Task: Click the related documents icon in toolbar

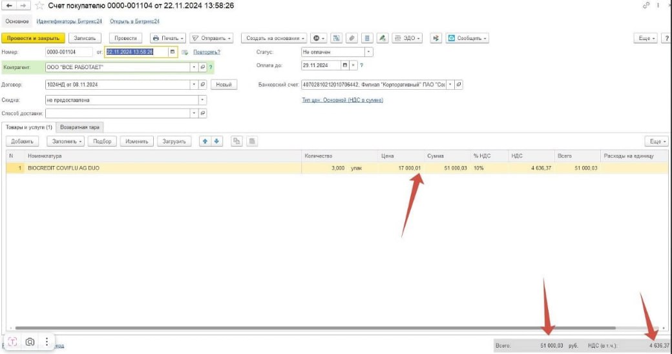Action: (x=337, y=38)
